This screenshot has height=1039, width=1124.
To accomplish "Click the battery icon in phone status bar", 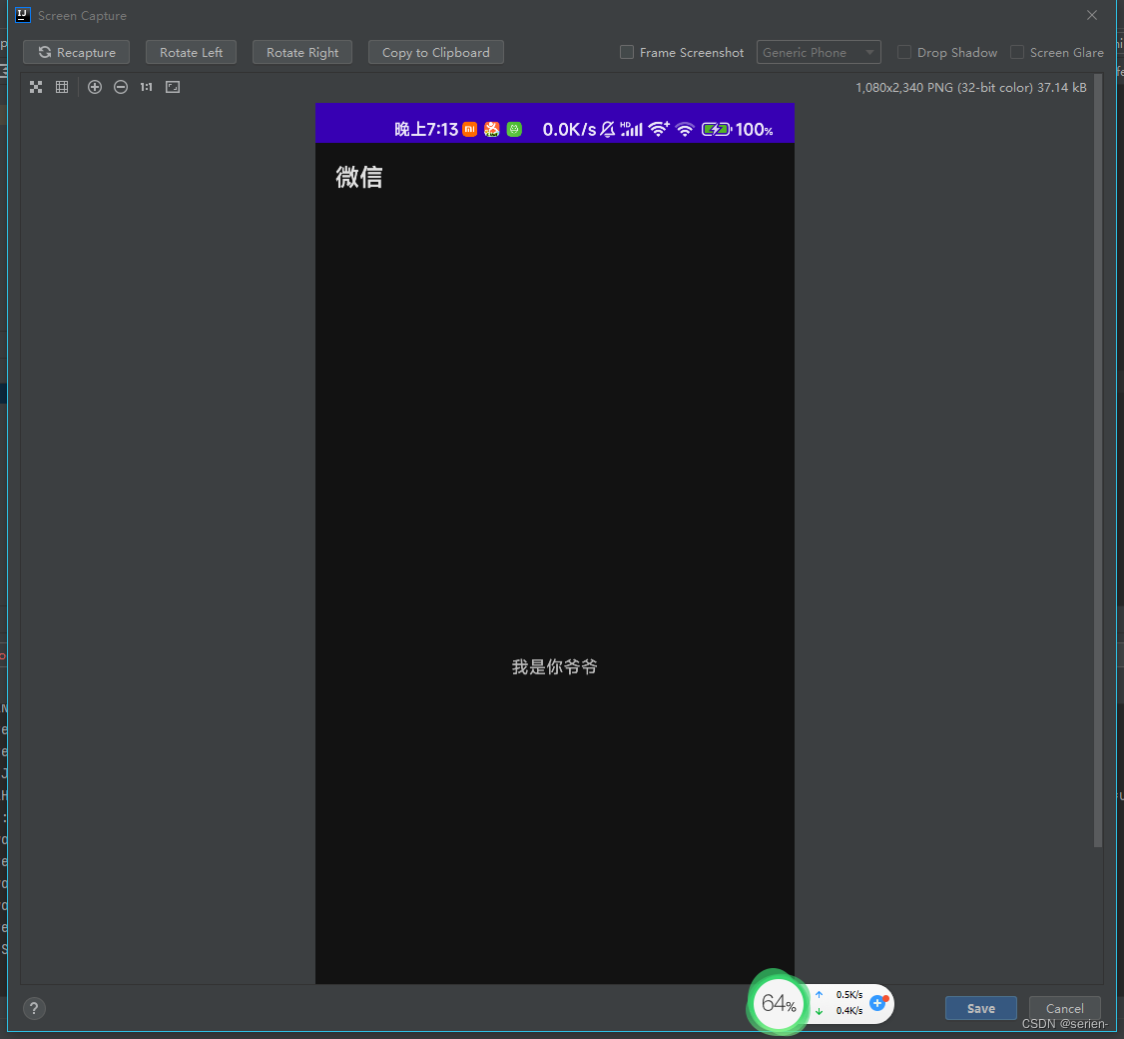I will [x=716, y=129].
